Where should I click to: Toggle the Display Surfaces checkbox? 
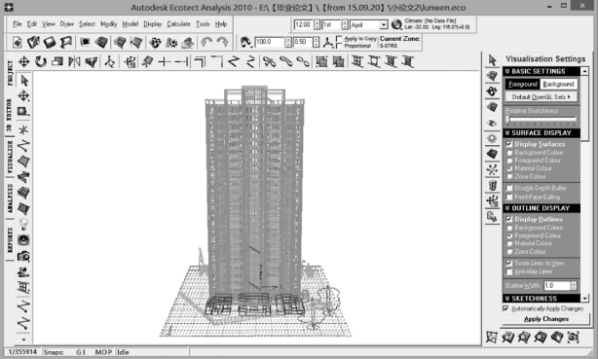tap(509, 144)
